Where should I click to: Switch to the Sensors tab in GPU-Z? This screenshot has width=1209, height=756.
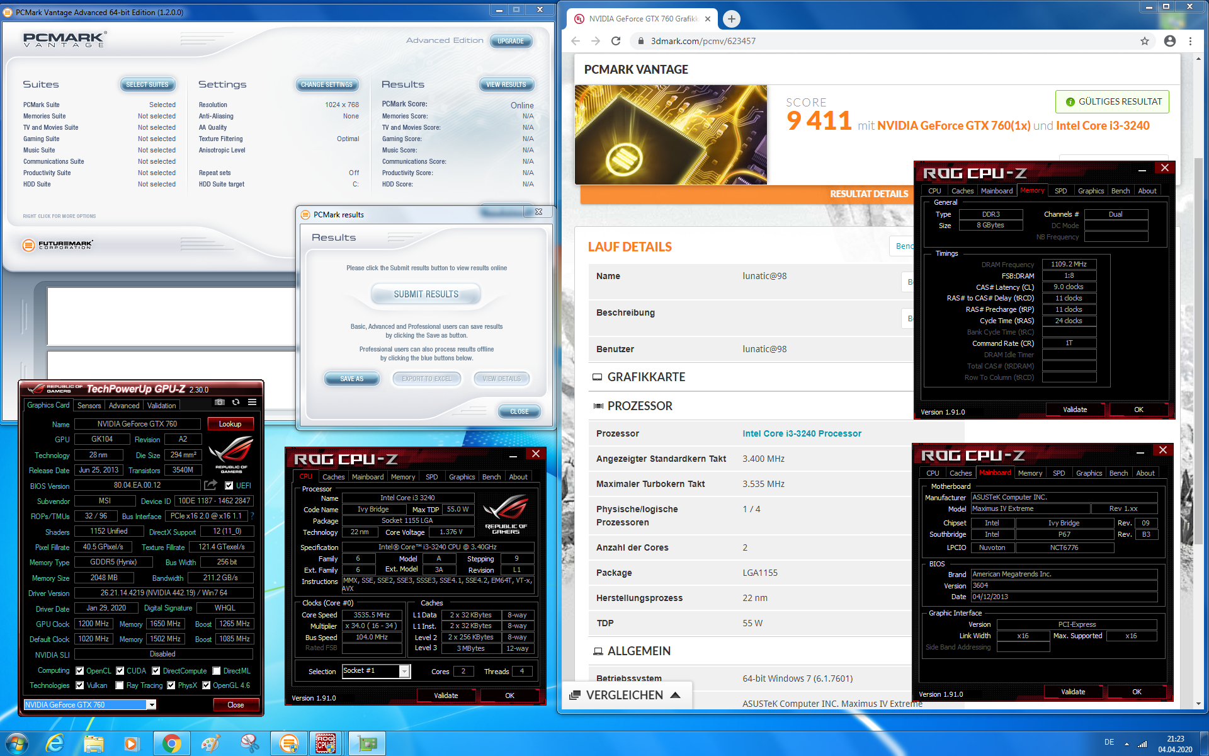click(x=89, y=406)
